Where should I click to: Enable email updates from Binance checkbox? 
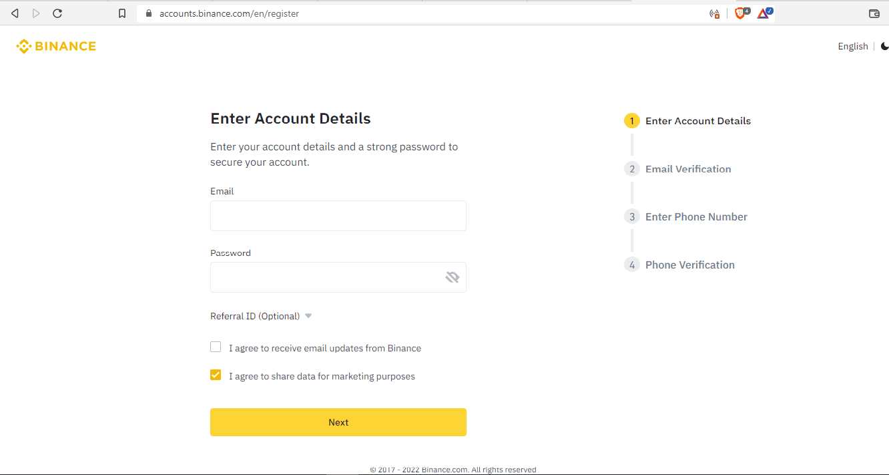(x=216, y=347)
